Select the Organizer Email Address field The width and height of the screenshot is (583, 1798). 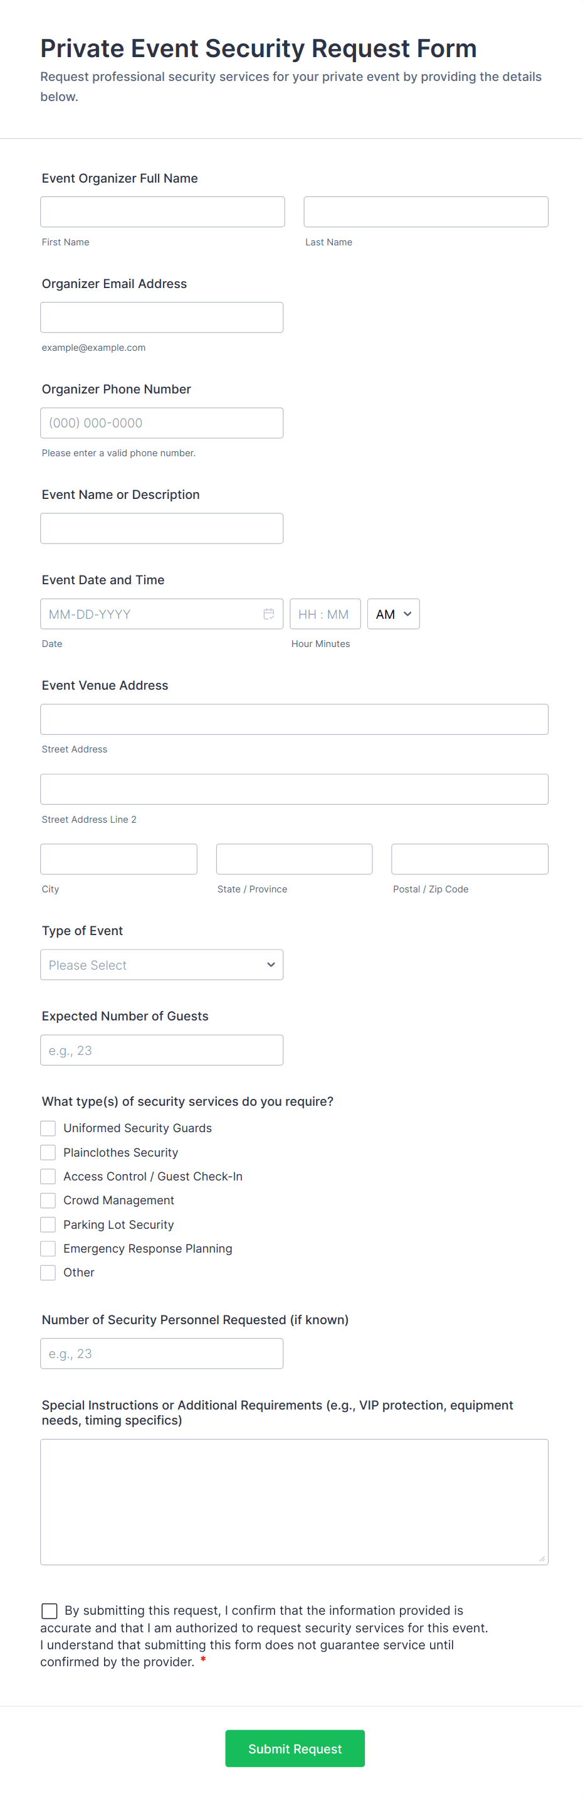162,318
